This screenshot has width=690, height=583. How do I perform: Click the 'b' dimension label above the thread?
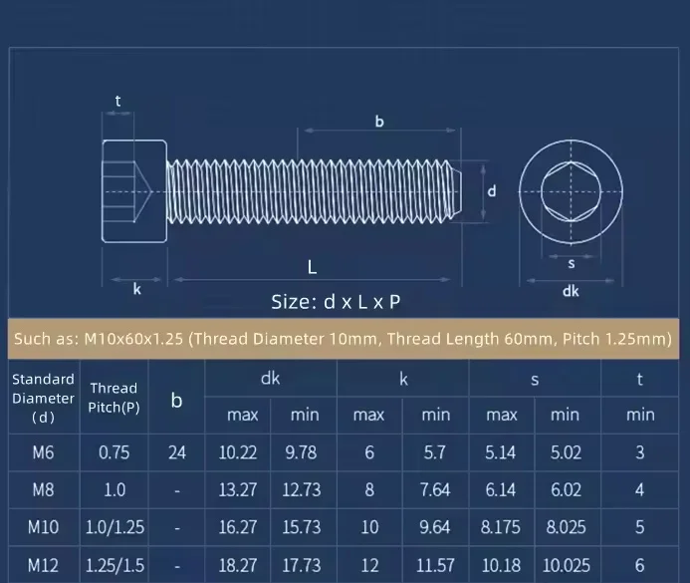[x=379, y=122]
